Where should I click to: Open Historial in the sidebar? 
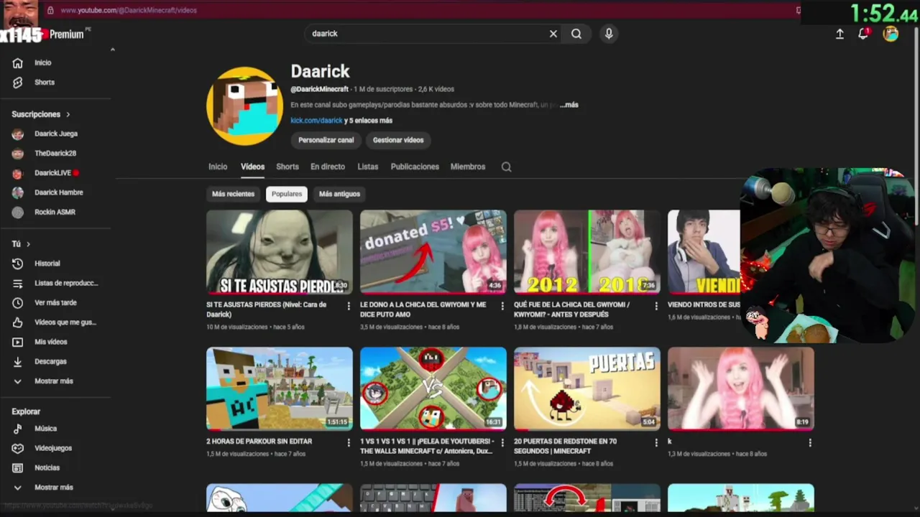(47, 264)
